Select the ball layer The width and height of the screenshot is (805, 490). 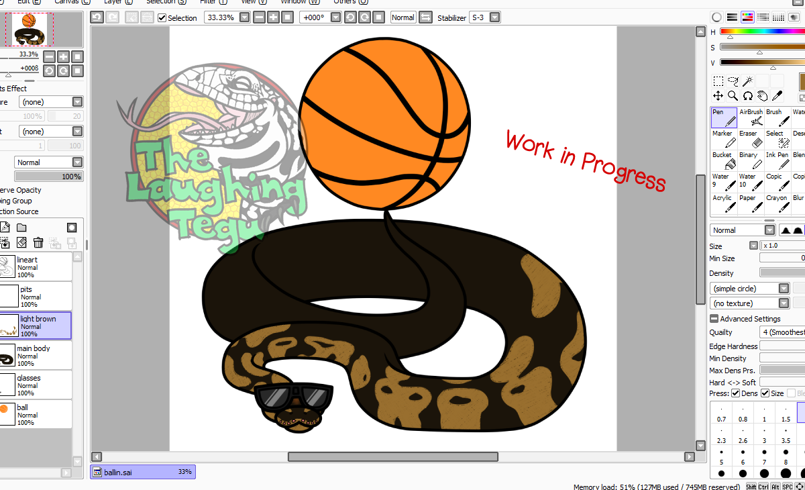36,414
